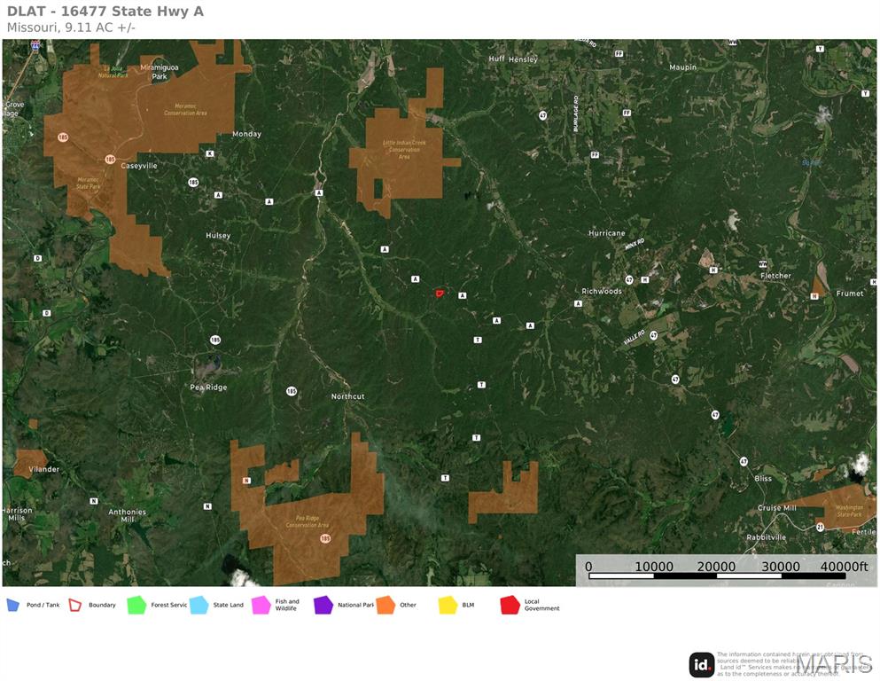Click the red Local Government legend swatch
880x681 pixels.
coord(510,605)
